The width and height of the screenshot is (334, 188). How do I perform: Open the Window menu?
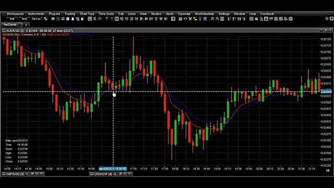pos(240,14)
